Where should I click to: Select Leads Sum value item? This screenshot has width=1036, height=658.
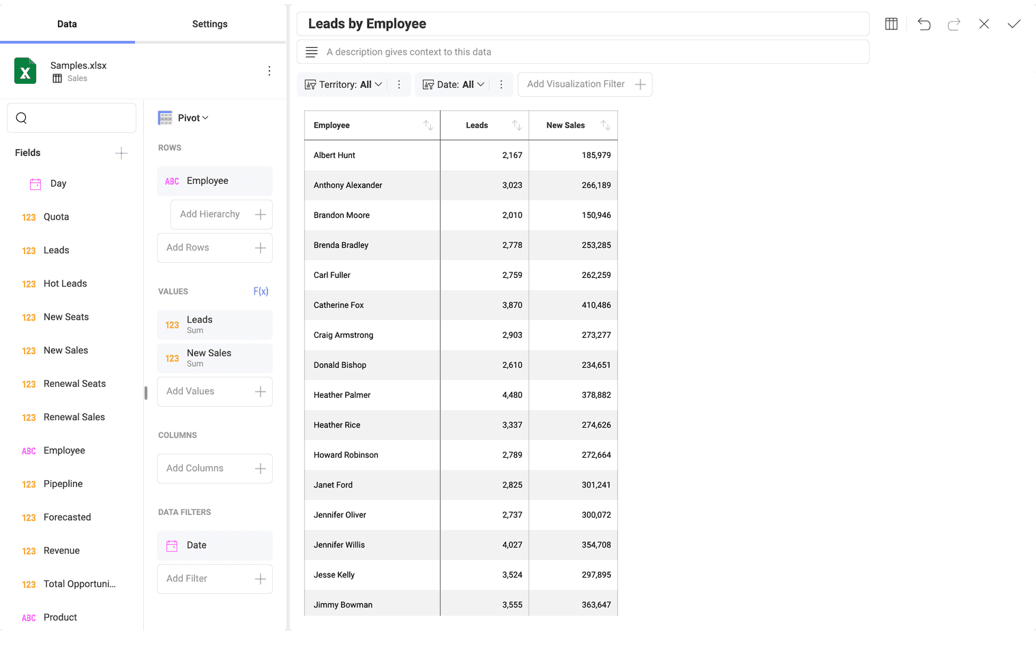[215, 325]
